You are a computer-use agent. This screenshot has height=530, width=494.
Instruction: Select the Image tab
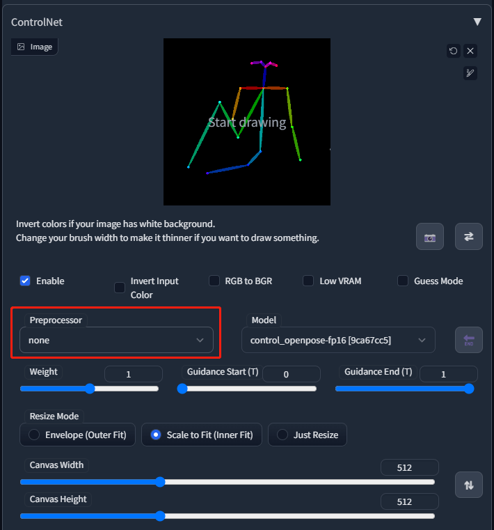tap(35, 47)
